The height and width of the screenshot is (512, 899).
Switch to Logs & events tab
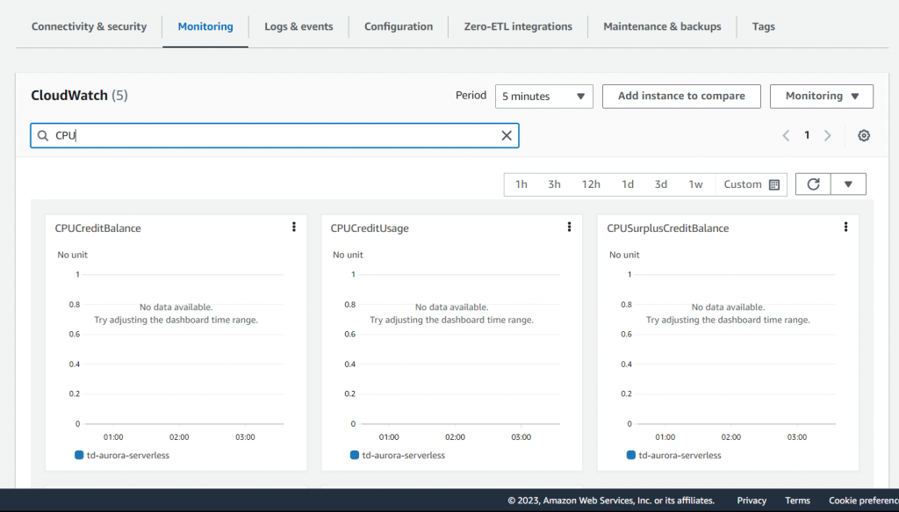point(298,26)
